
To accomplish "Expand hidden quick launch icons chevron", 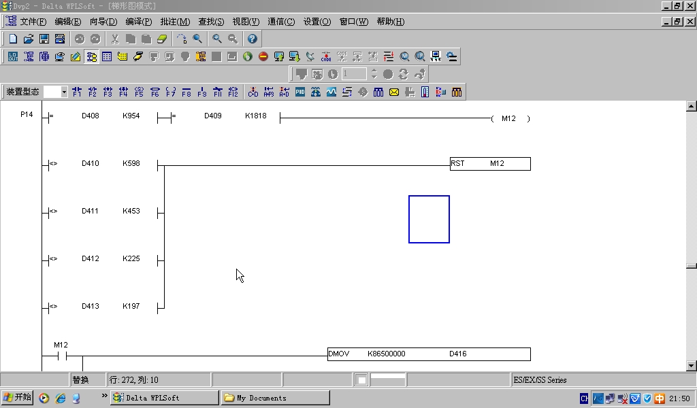I will 105,396.
